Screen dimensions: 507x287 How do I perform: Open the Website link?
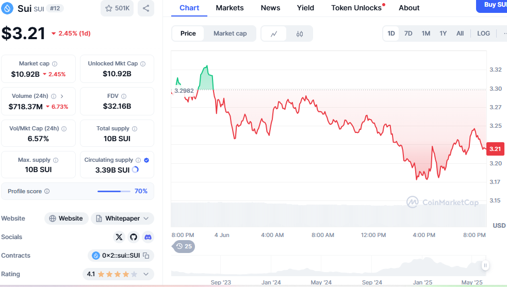(x=67, y=218)
